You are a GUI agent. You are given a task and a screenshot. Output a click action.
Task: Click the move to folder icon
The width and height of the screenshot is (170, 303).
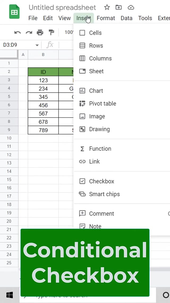click(118, 7)
